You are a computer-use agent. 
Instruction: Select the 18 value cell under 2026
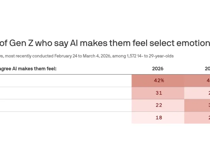pos(158,118)
